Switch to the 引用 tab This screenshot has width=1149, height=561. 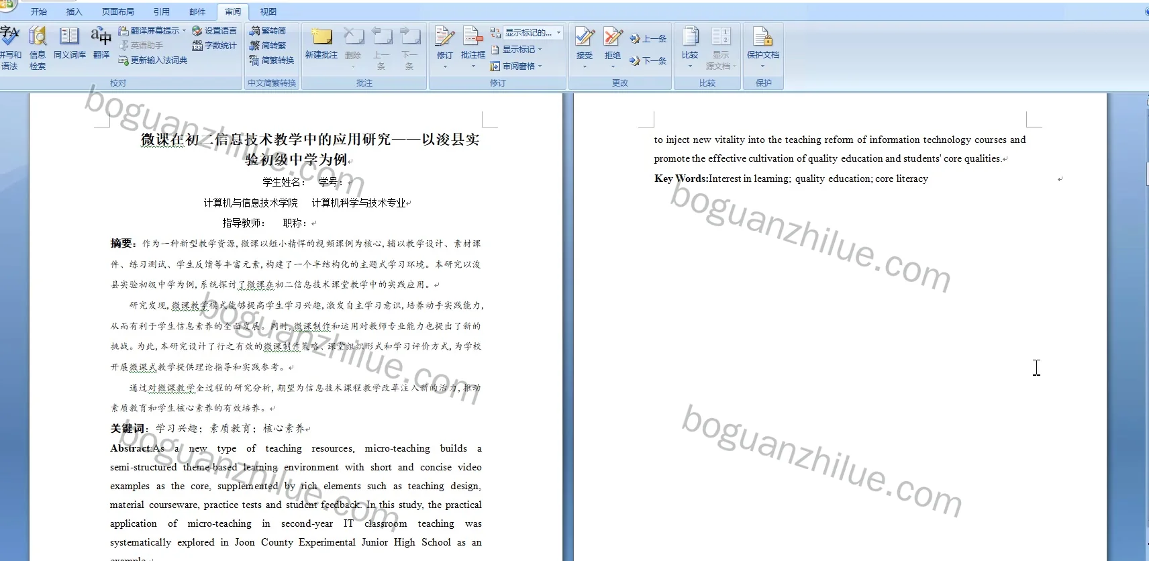click(x=162, y=11)
